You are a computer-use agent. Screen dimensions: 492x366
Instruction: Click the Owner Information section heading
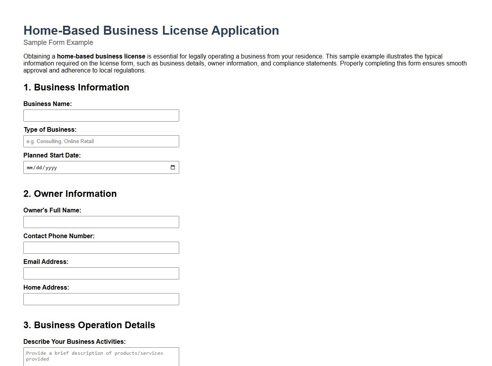pyautogui.click(x=70, y=194)
